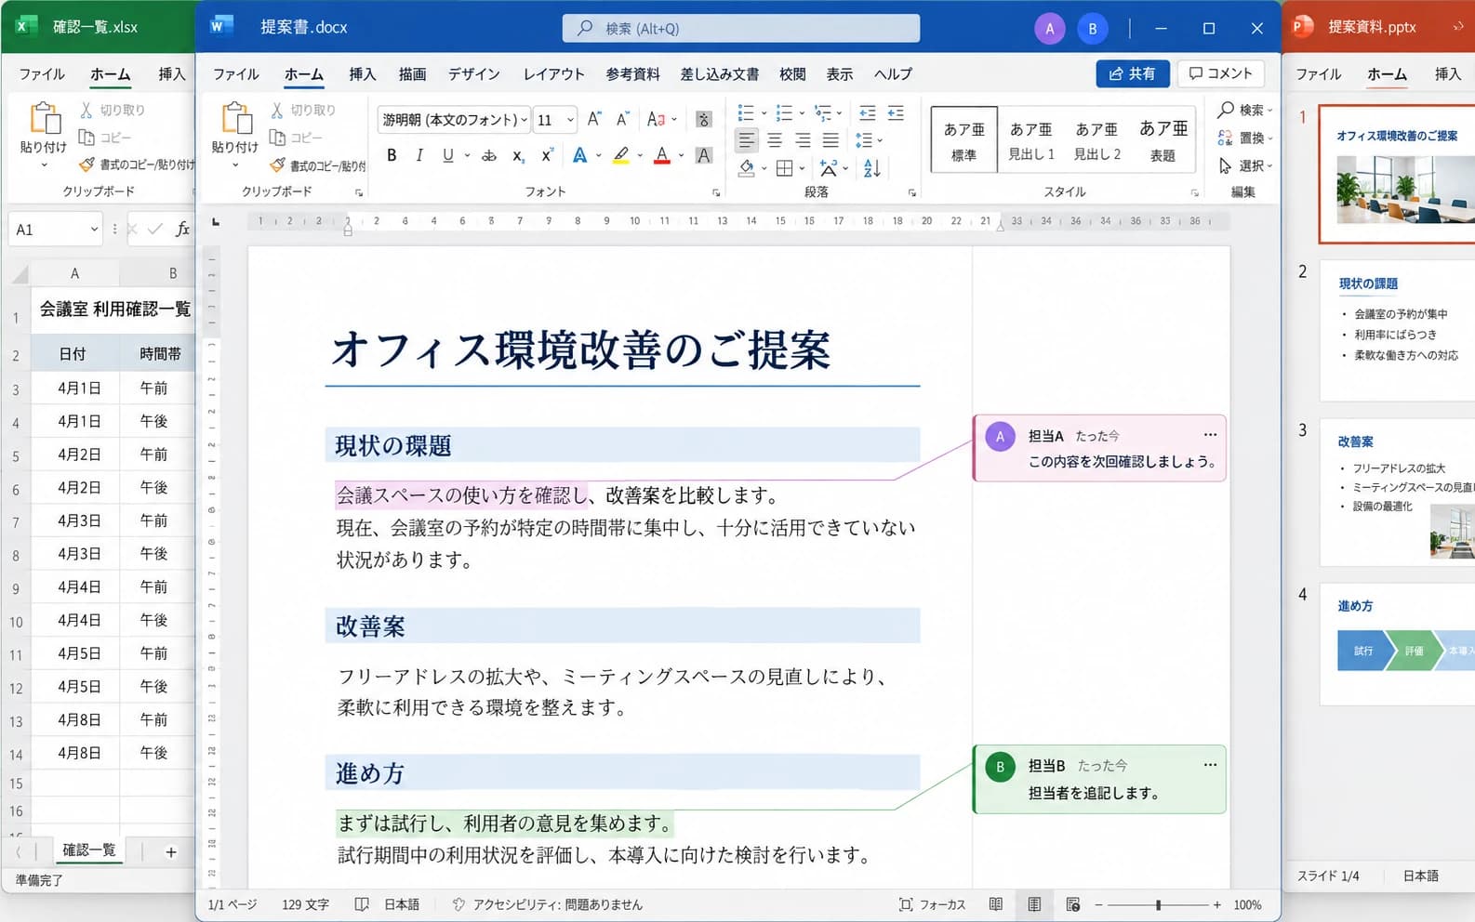The width and height of the screenshot is (1475, 922).
Task: Switch to web layout in Word status bar
Action: [1073, 904]
